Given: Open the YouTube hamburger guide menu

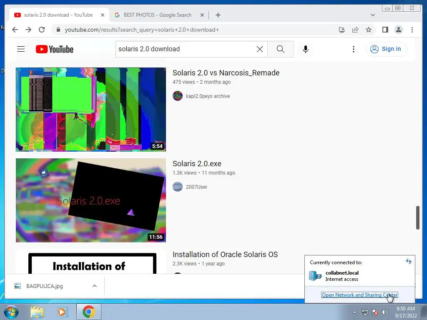Looking at the screenshot, I should 21,49.
